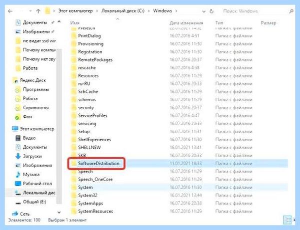Open 'Почему нет зву' sidebar folder

[x=39, y=59]
